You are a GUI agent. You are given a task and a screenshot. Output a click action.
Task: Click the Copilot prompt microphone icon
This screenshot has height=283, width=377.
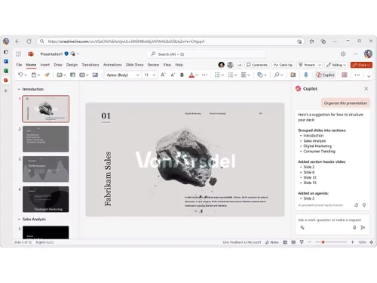[354, 227]
